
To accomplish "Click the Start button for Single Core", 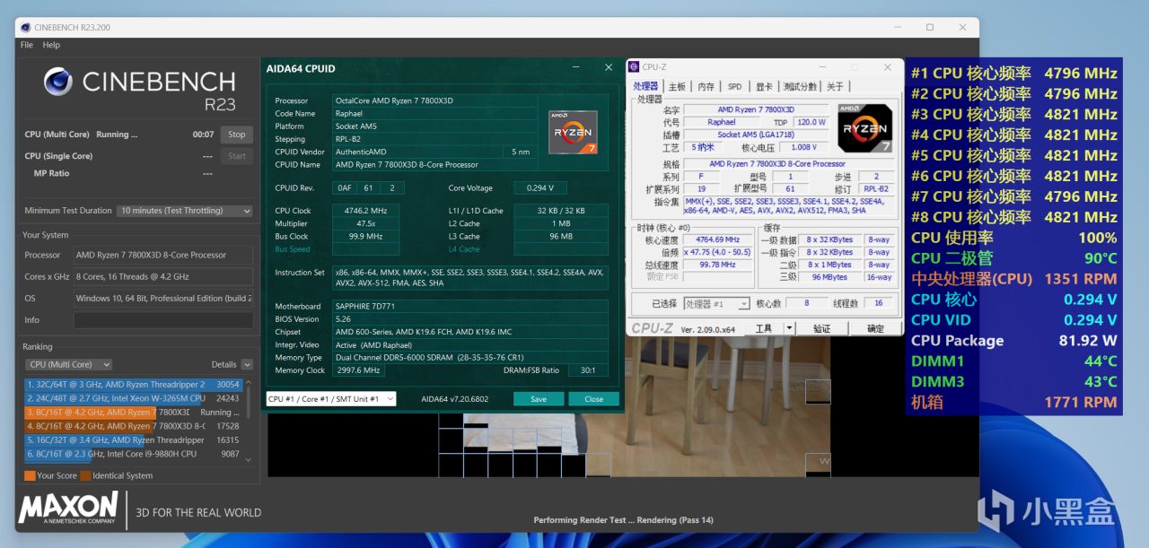I will pyautogui.click(x=237, y=156).
